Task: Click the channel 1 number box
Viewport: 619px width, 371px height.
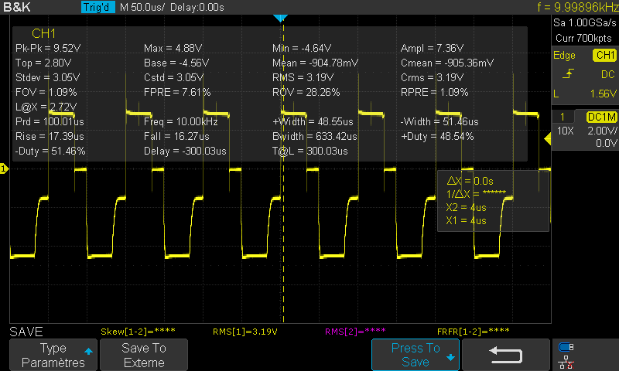Action: tap(563, 117)
